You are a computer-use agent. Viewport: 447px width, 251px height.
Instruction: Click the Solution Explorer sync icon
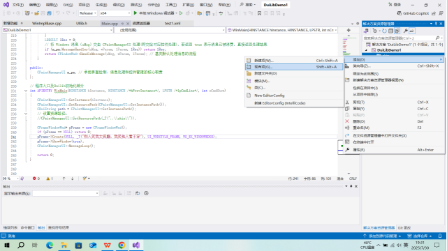click(366, 31)
